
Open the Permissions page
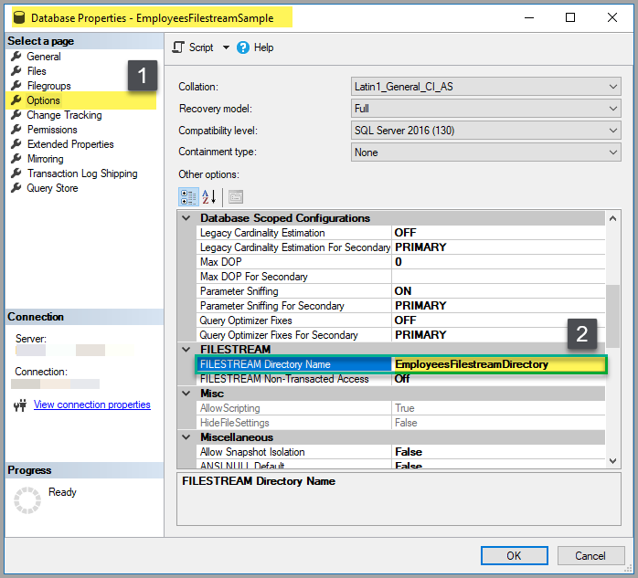(52, 130)
